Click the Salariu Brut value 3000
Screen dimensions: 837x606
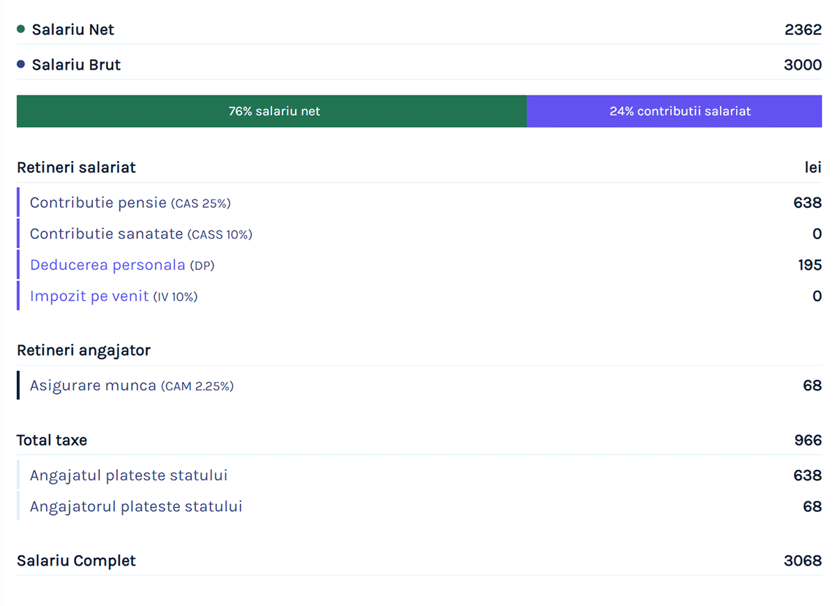click(803, 65)
